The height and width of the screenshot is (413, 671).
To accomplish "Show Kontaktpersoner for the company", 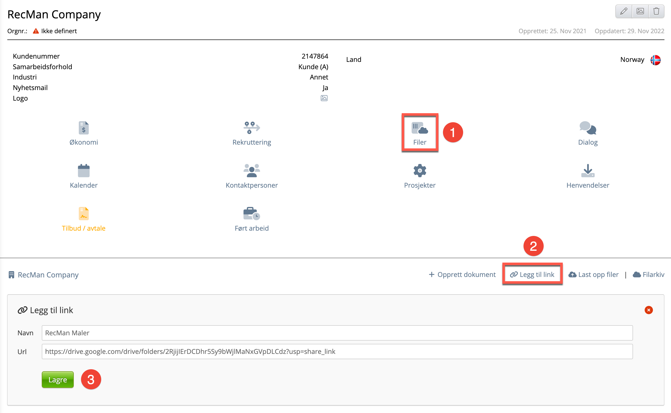I will [x=251, y=176].
